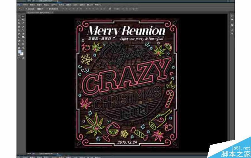Select the Quick Selection tool
The image size is (251, 158).
(x=23, y=20)
